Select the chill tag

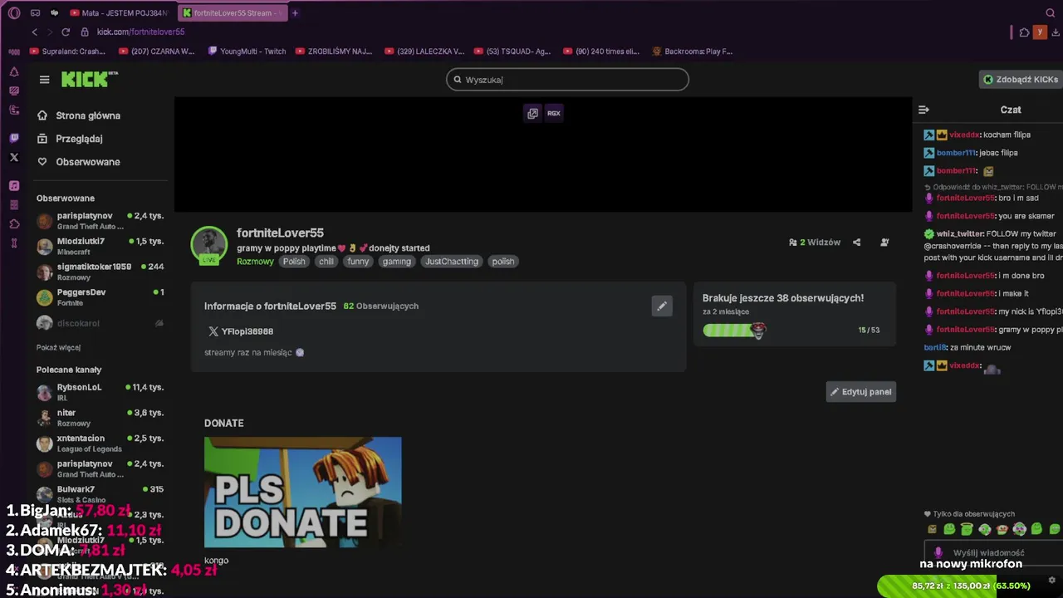pyautogui.click(x=326, y=262)
